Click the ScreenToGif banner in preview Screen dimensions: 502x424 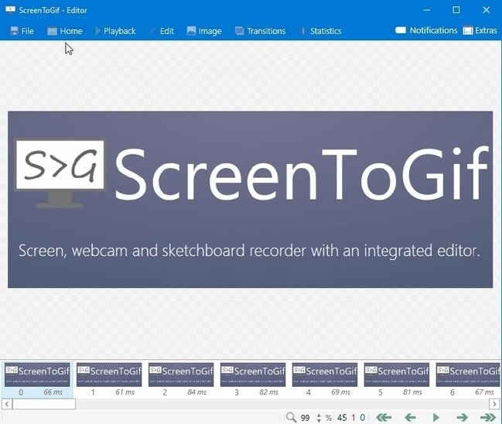point(251,200)
